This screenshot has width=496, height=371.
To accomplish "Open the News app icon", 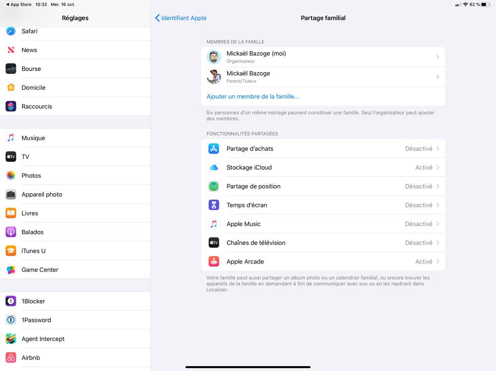I will 11,50.
